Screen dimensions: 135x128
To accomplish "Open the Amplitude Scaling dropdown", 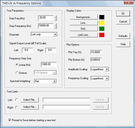I will [x=100, y=69].
